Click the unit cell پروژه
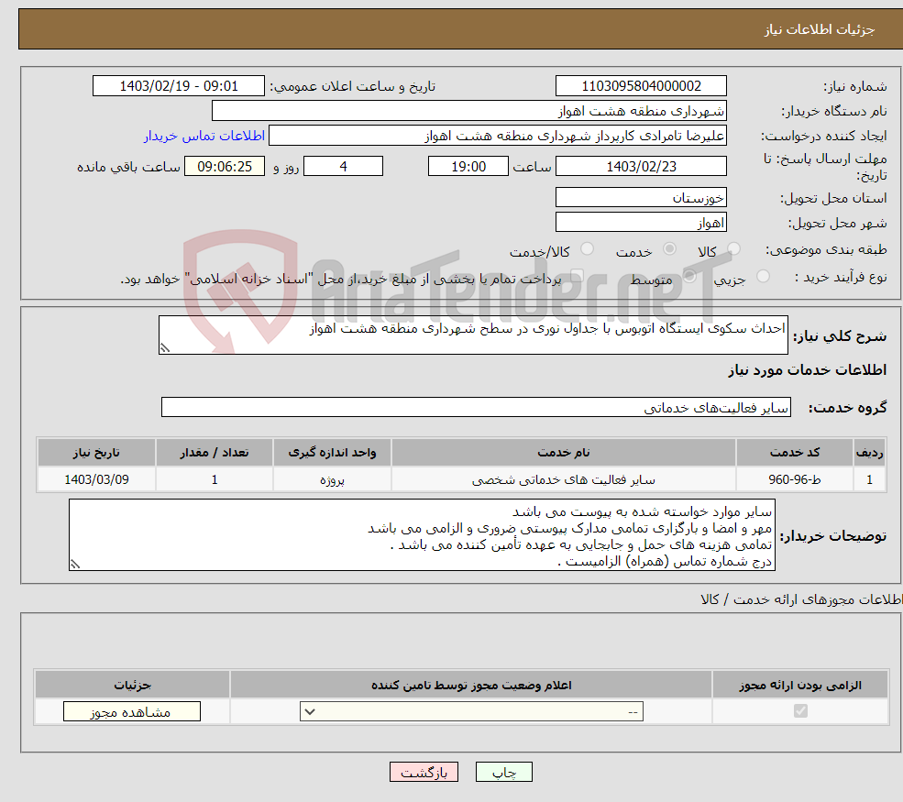903x802 pixels. (x=332, y=479)
